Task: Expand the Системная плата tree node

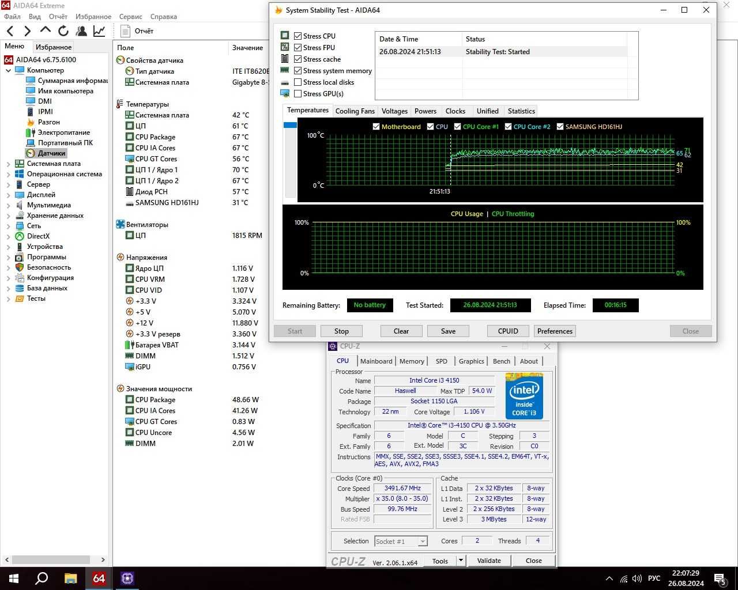Action: tap(8, 164)
